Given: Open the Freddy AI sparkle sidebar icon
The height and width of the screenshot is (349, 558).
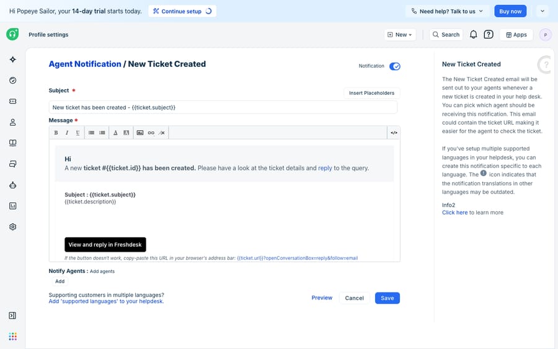Looking at the screenshot, I should point(13,60).
